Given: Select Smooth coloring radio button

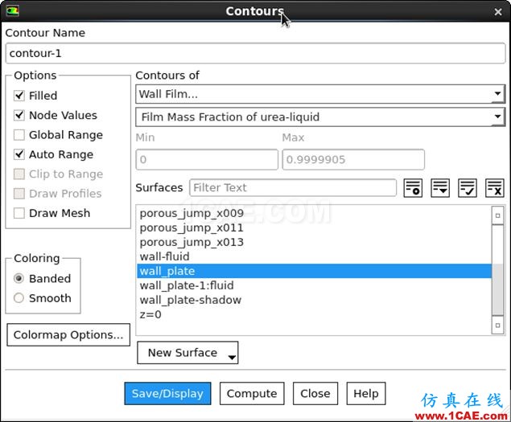Looking at the screenshot, I should 19,298.
